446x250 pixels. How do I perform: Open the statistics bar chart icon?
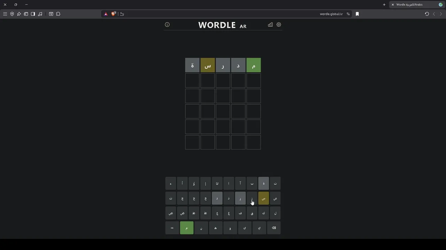click(x=270, y=25)
